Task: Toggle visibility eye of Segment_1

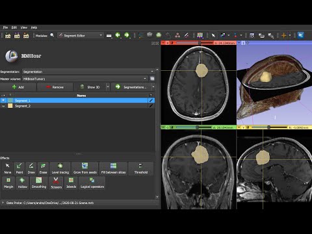Action: click(3, 100)
